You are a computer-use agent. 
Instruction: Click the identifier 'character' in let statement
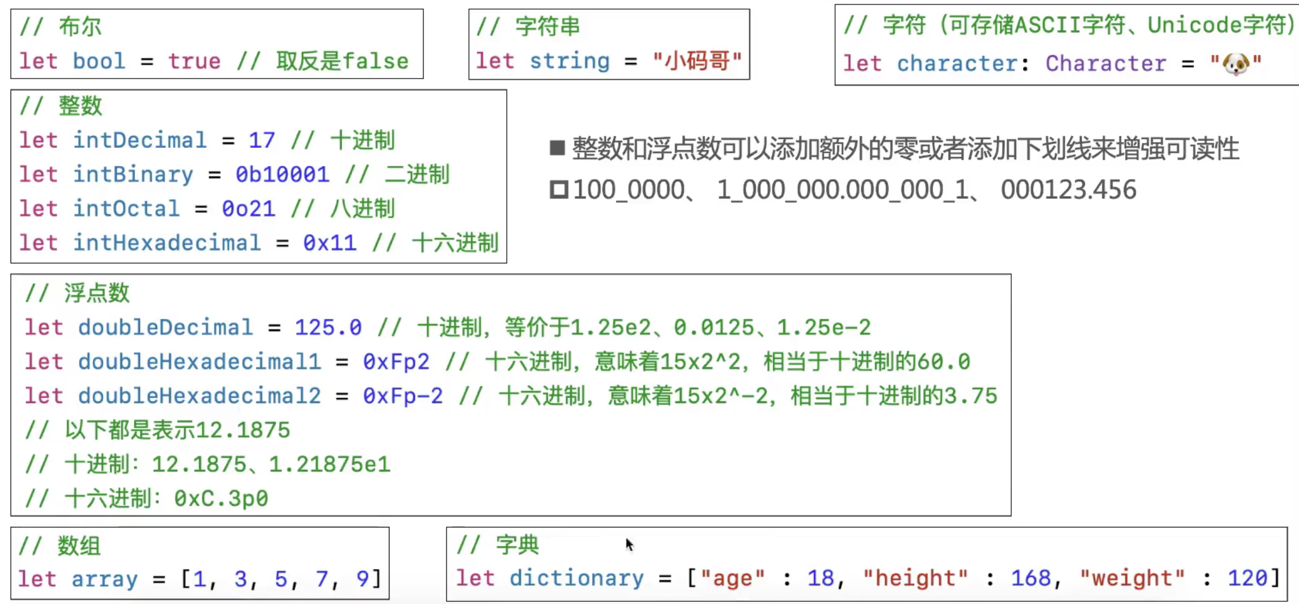tap(957, 63)
